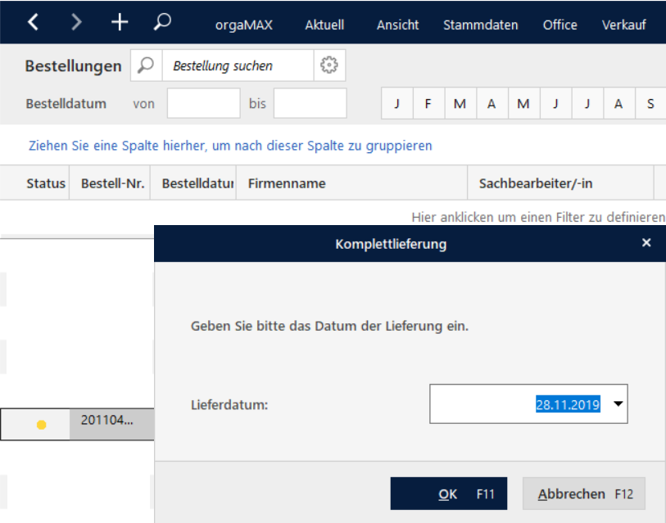The width and height of the screenshot is (666, 523).
Task: Confirm with the OK F11 button
Action: tap(449, 494)
